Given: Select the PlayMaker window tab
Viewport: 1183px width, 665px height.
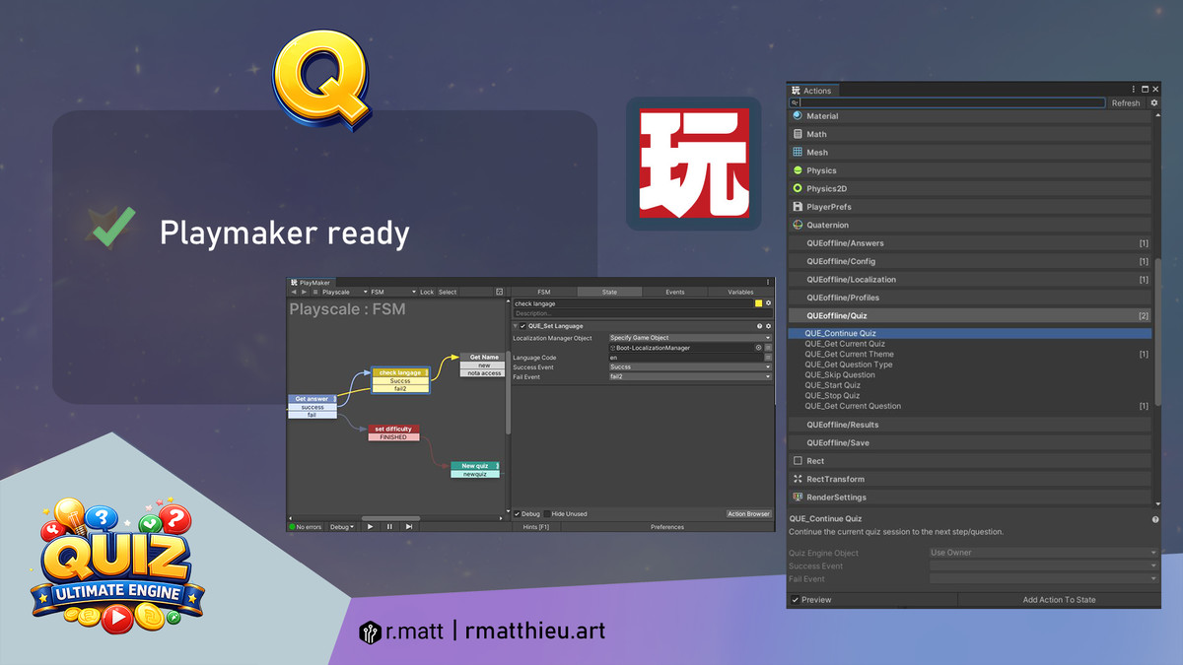Looking at the screenshot, I should point(311,282).
